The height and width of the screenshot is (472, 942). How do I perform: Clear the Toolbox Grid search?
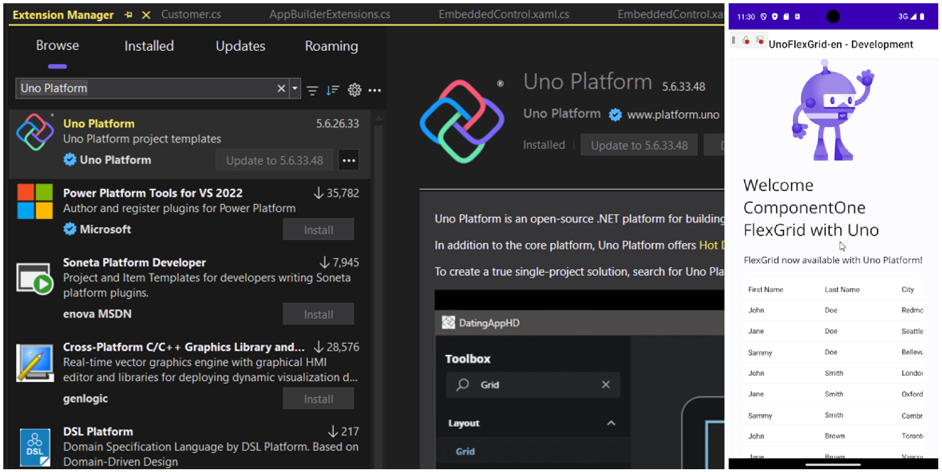[605, 384]
